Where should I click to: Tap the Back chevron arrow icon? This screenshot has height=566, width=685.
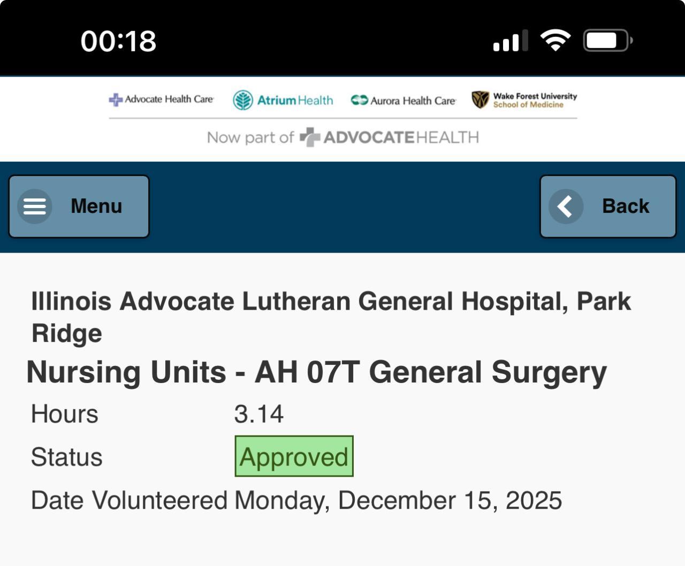coord(566,206)
